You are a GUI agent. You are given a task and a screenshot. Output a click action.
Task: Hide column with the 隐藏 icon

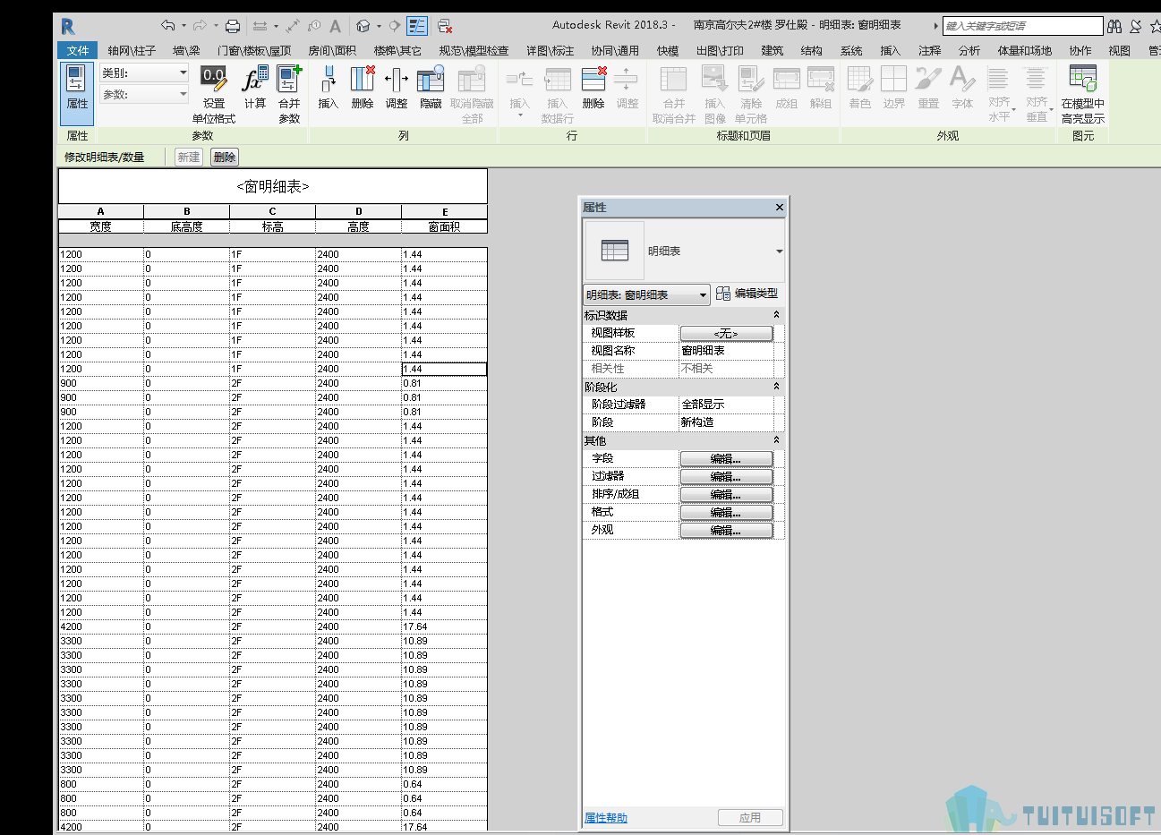coord(431,88)
